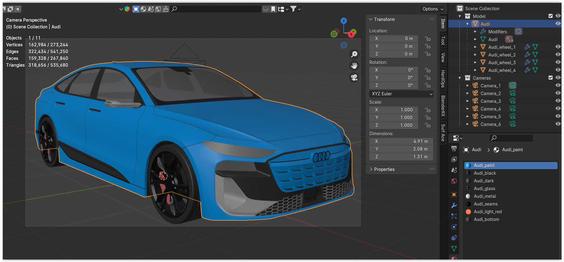Expand Audi_wheel_2 tree item
564x262 pixels.
coord(475,55)
